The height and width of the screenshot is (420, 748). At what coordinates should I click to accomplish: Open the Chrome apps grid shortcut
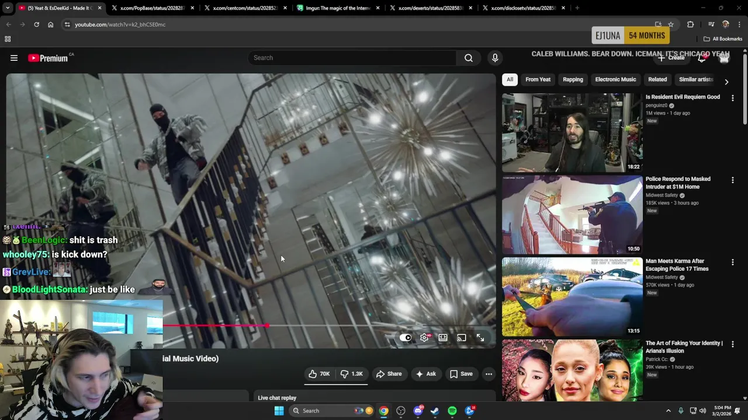point(8,39)
